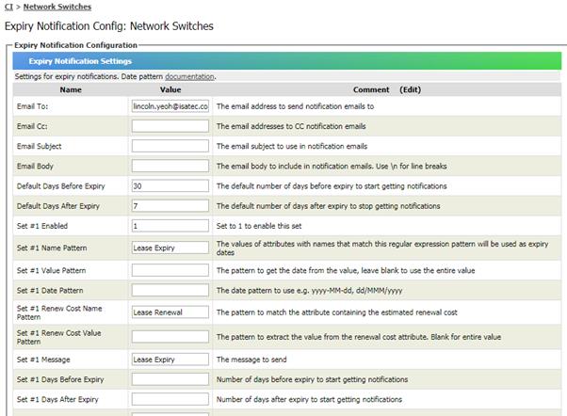
Task: Click the Email To input field
Action: coord(170,106)
